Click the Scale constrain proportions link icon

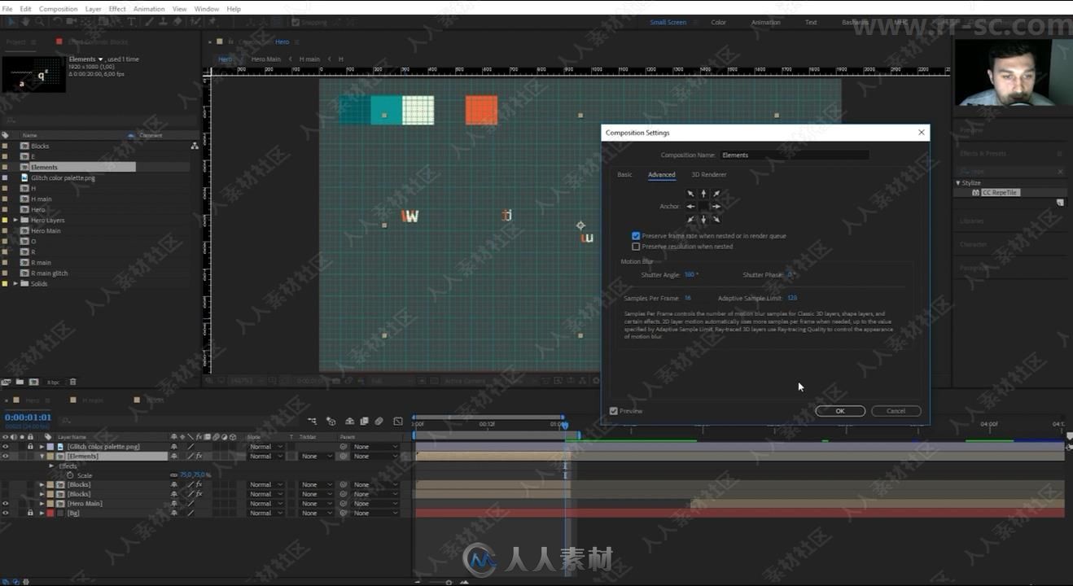coord(173,475)
